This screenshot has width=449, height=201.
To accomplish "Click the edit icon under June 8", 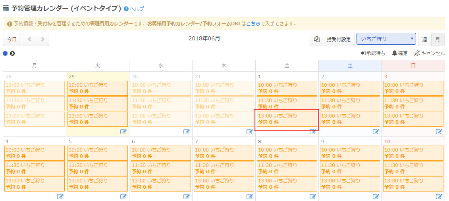I will (x=313, y=197).
